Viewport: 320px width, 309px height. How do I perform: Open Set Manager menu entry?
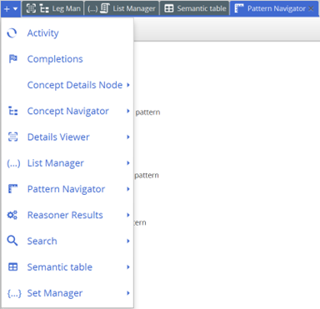coord(67,293)
